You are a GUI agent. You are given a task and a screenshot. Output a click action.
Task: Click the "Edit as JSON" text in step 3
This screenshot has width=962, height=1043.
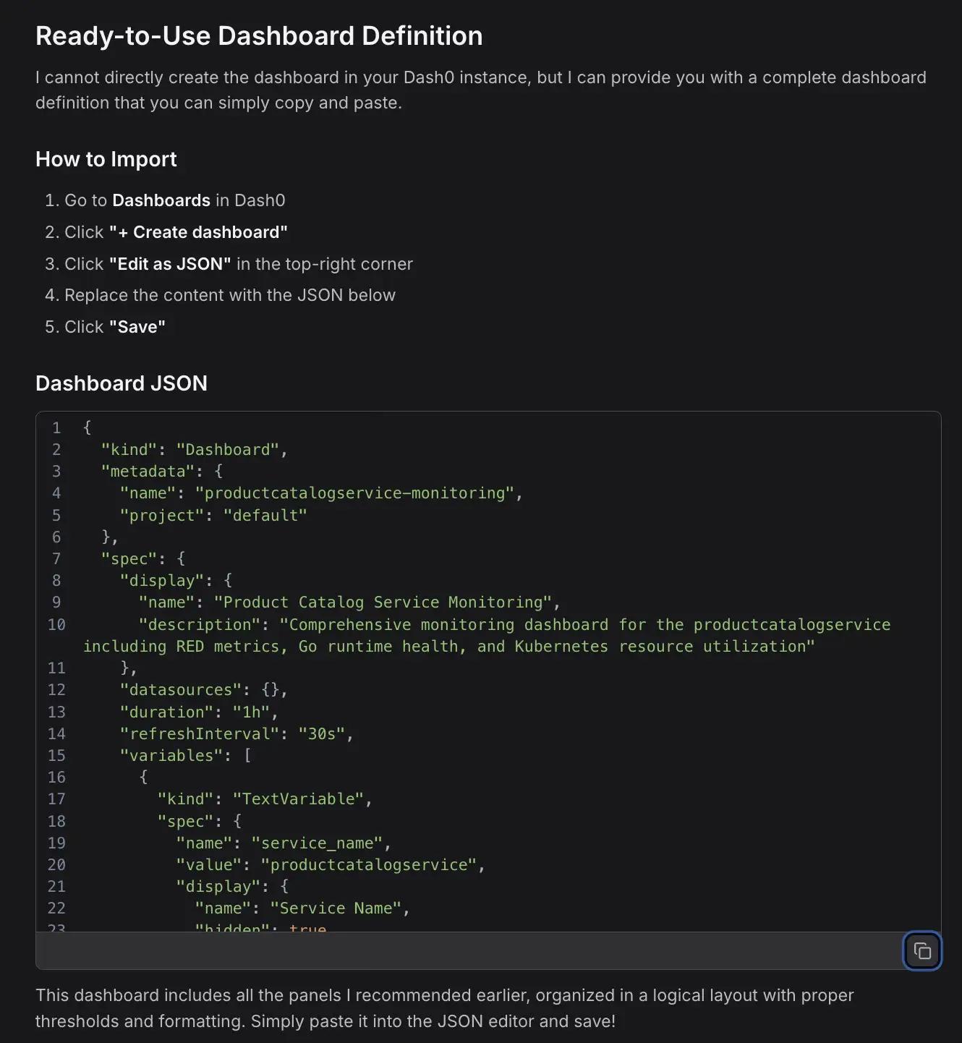pos(170,264)
